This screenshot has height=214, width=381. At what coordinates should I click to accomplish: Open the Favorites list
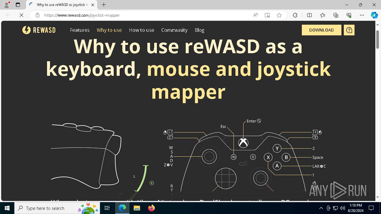[x=323, y=15]
